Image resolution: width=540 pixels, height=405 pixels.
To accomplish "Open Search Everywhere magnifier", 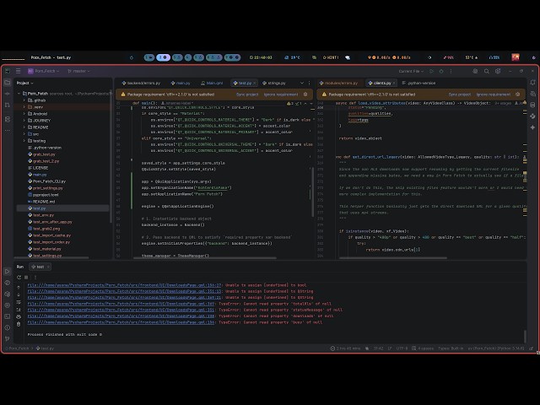I will pos(487,71).
